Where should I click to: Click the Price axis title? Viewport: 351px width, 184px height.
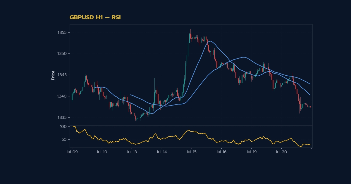pyautogui.click(x=53, y=75)
